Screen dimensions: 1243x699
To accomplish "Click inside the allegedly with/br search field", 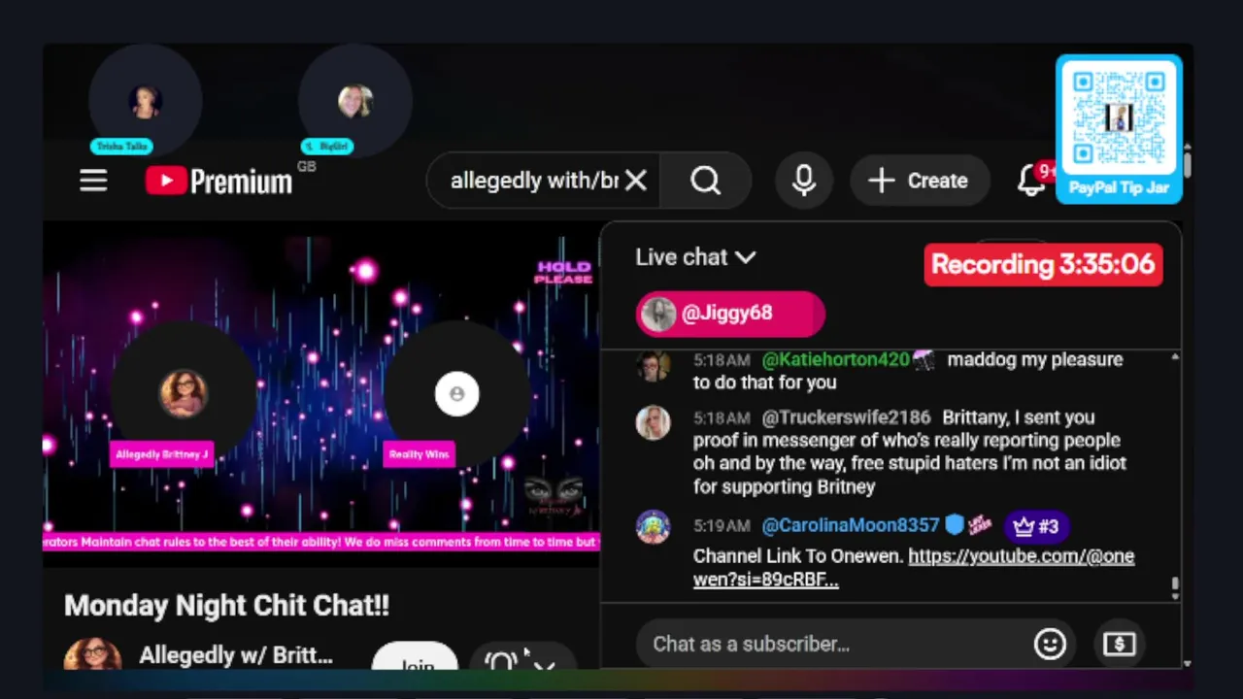I will (534, 181).
